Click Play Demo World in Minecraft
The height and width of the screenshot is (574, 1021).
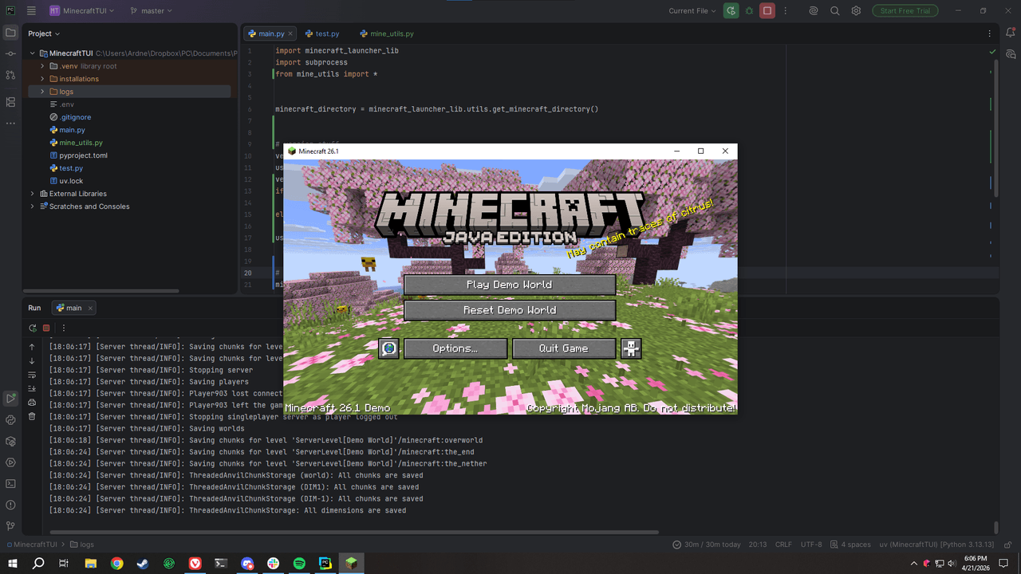510,285
